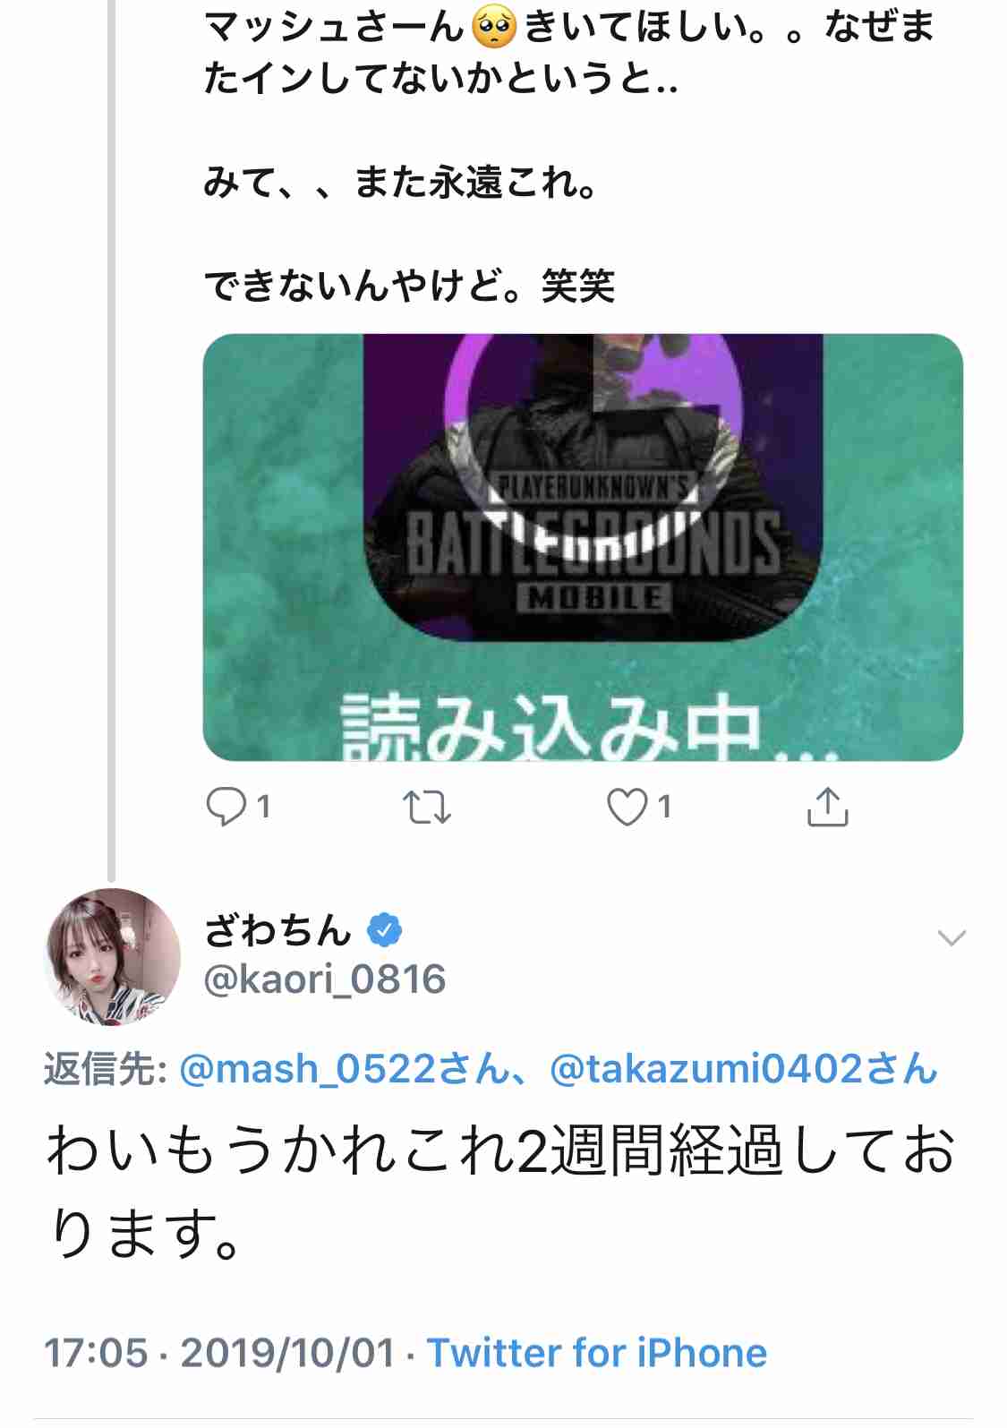This screenshot has height=1428, width=1007.
Task: Click the gray thread connector line
Action: click(112, 439)
